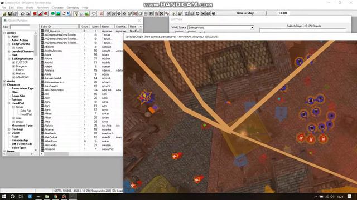Open the notification center tray icon
The image size is (357, 200).
[x=350, y=196]
